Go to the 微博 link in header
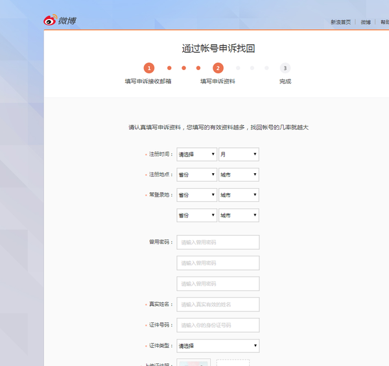This screenshot has width=389, height=366. 366,22
